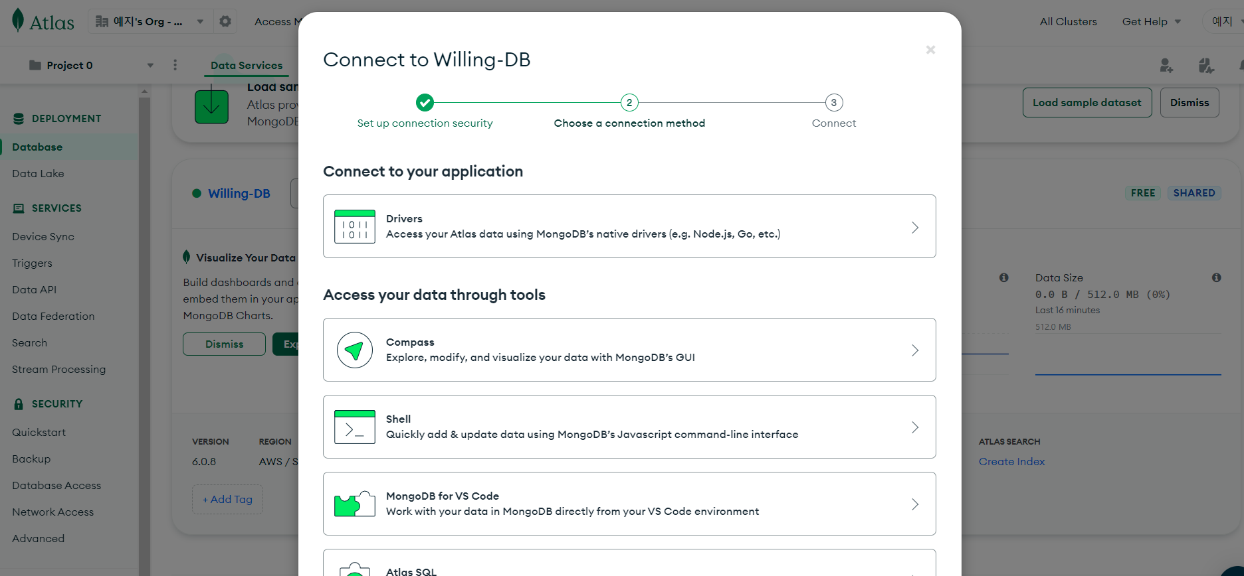
Task: Open the Get Help dropdown
Action: coord(1152,21)
